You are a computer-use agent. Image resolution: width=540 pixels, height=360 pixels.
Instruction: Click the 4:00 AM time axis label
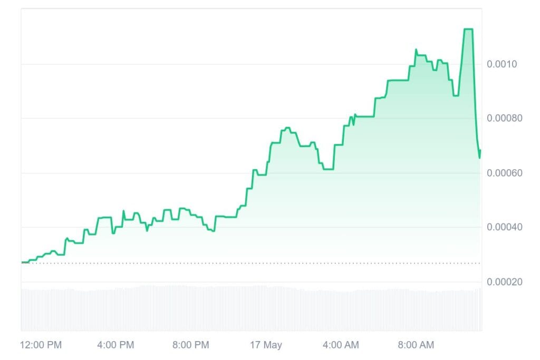click(x=341, y=345)
